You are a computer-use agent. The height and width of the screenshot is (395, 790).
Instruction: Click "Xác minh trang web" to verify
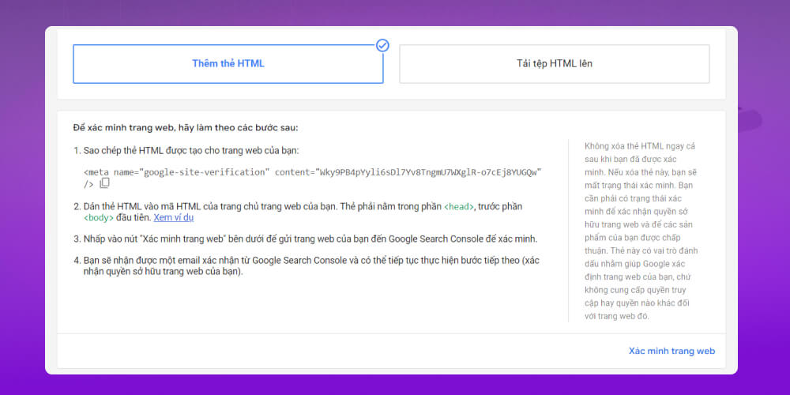click(x=671, y=351)
